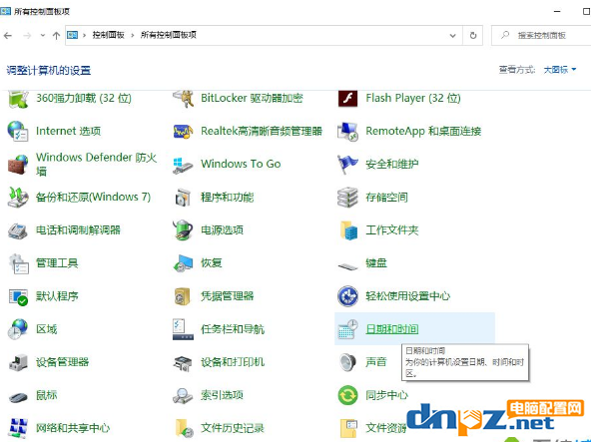
Task: Click the control panel icon in address bar
Action: (x=72, y=35)
